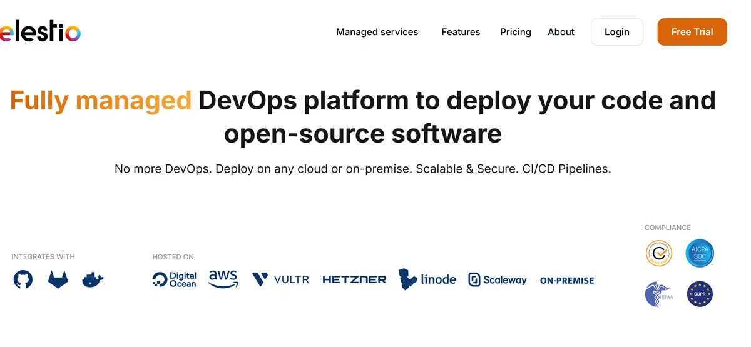Select the Scaleway hosting logo
This screenshot has width=751, height=347.
pos(498,279)
